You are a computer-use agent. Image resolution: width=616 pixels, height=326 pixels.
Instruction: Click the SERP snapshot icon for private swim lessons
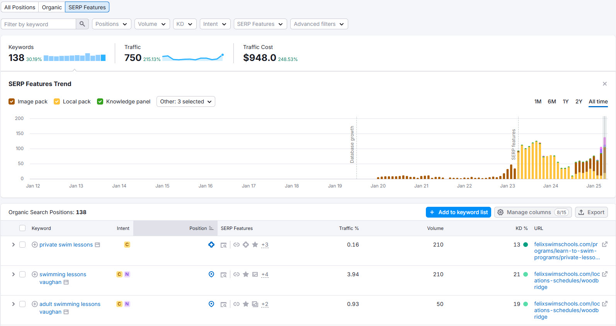(223, 245)
